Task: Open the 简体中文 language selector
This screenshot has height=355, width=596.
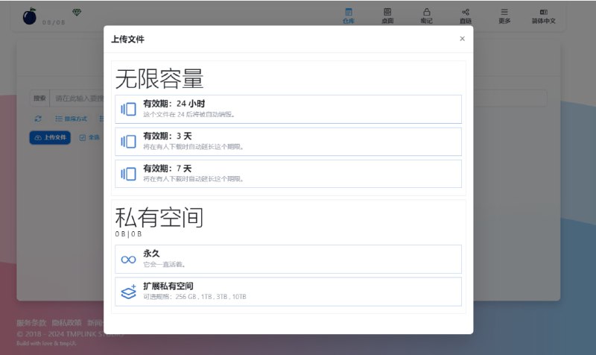Action: coord(544,16)
